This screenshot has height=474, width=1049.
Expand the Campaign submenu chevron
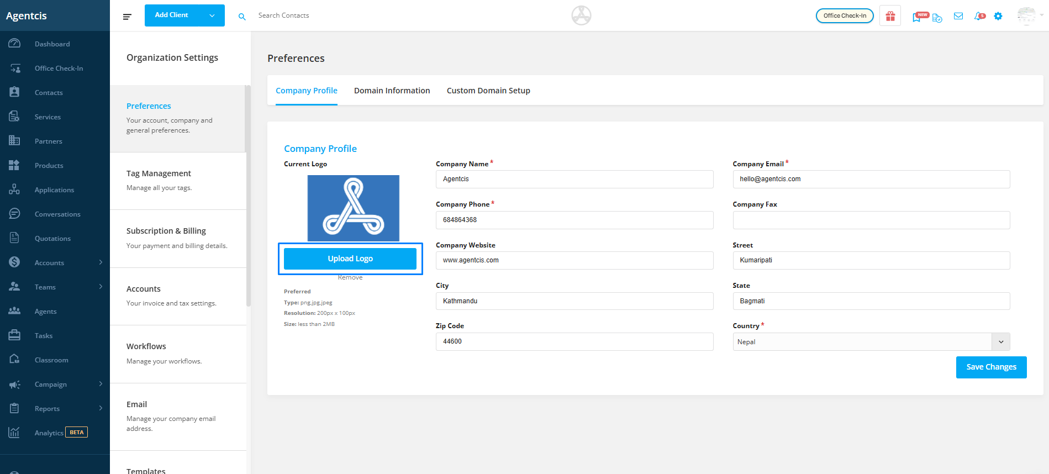[101, 383]
